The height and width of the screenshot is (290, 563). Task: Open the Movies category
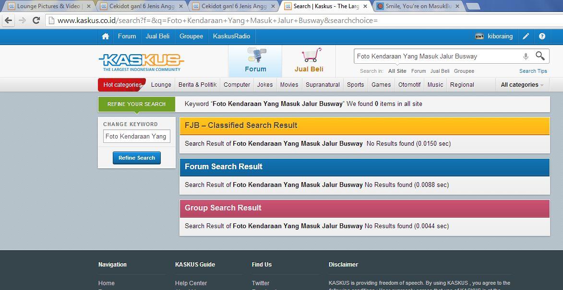[x=289, y=84]
